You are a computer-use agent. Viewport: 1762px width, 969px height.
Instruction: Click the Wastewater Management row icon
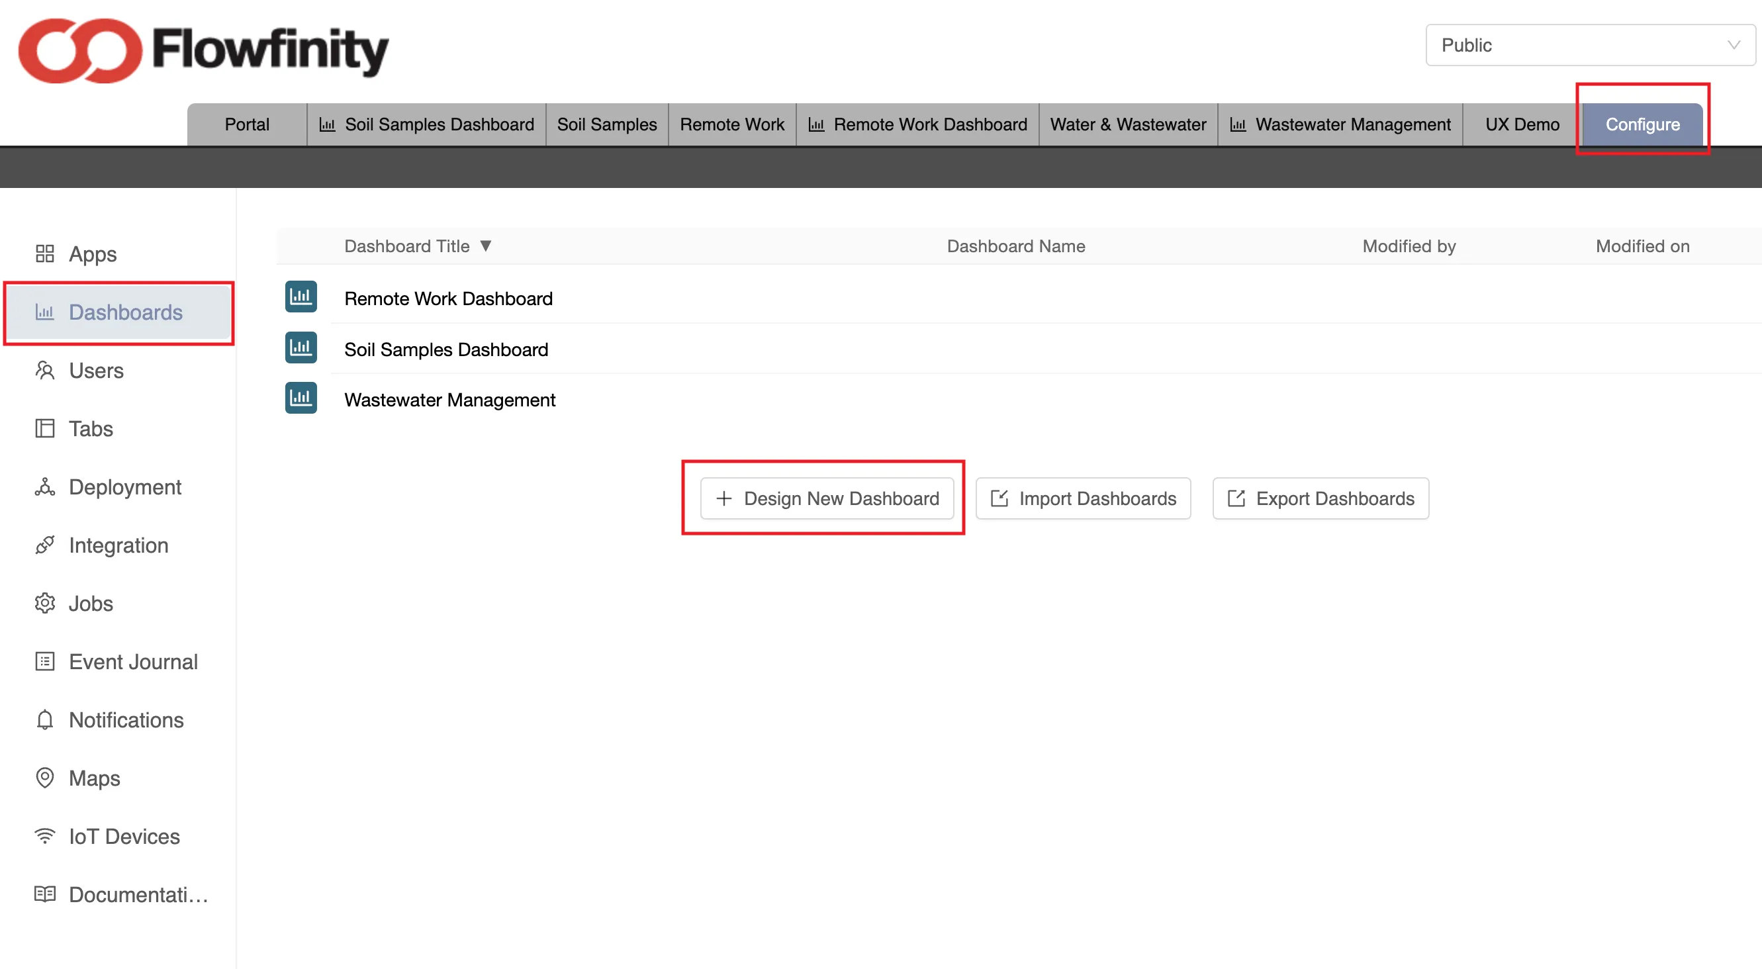coord(301,398)
